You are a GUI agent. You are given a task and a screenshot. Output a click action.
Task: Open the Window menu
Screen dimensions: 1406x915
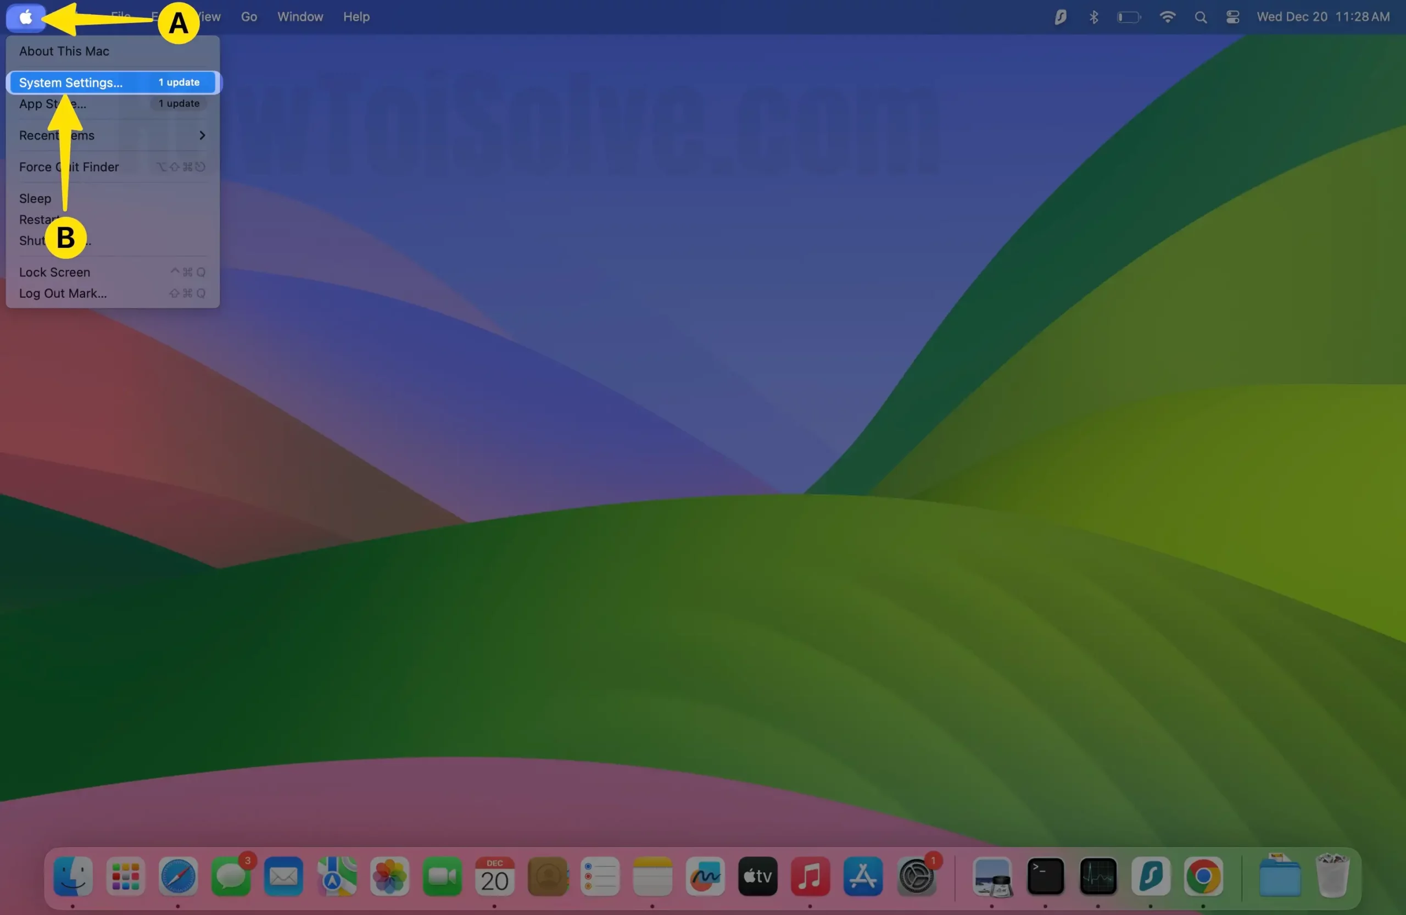pos(300,17)
